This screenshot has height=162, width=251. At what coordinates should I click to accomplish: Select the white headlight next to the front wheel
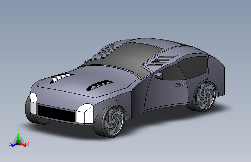[85, 114]
